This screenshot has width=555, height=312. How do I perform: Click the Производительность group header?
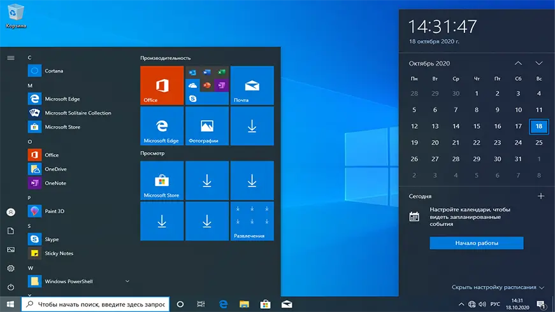165,58
